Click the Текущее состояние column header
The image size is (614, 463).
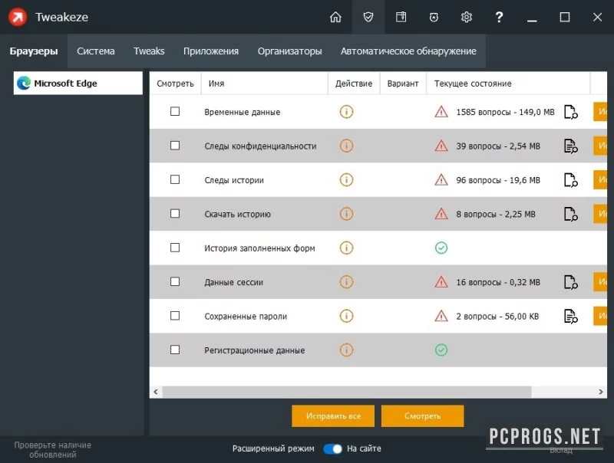coord(508,84)
